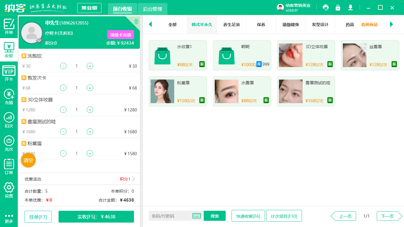Click the 储值卡充值 pink button
The height and width of the screenshot is (227, 404).
[x=121, y=35]
